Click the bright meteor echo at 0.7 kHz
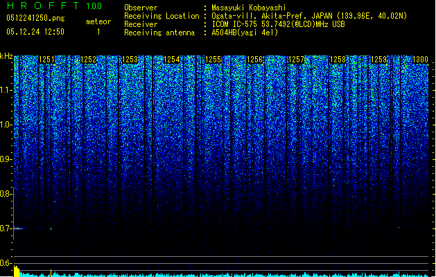Screen dimensions: 436x277 pyautogui.click(x=18, y=229)
